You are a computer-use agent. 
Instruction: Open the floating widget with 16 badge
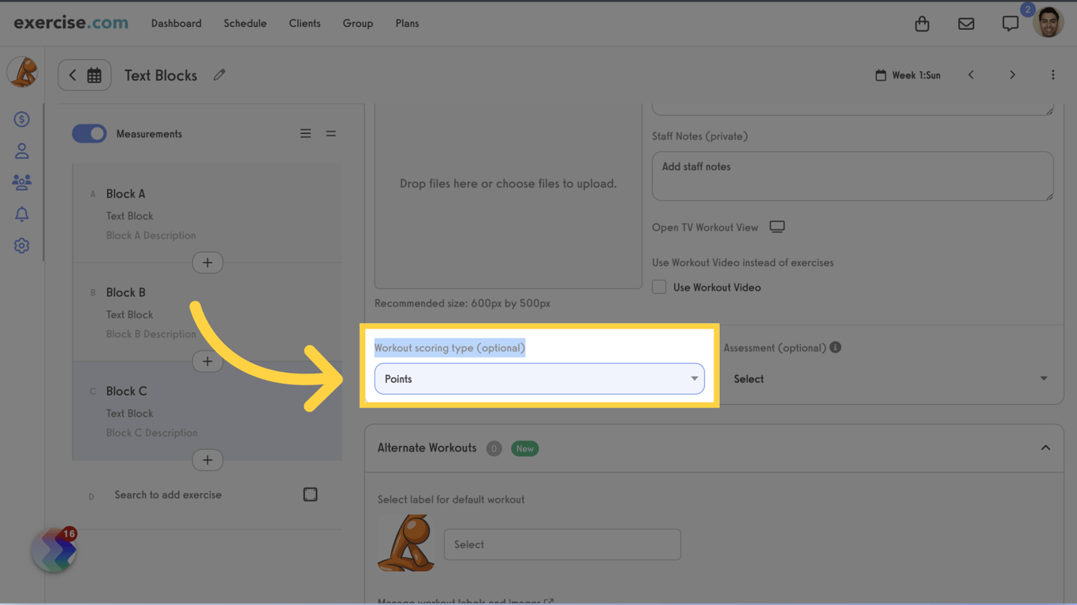pos(54,549)
